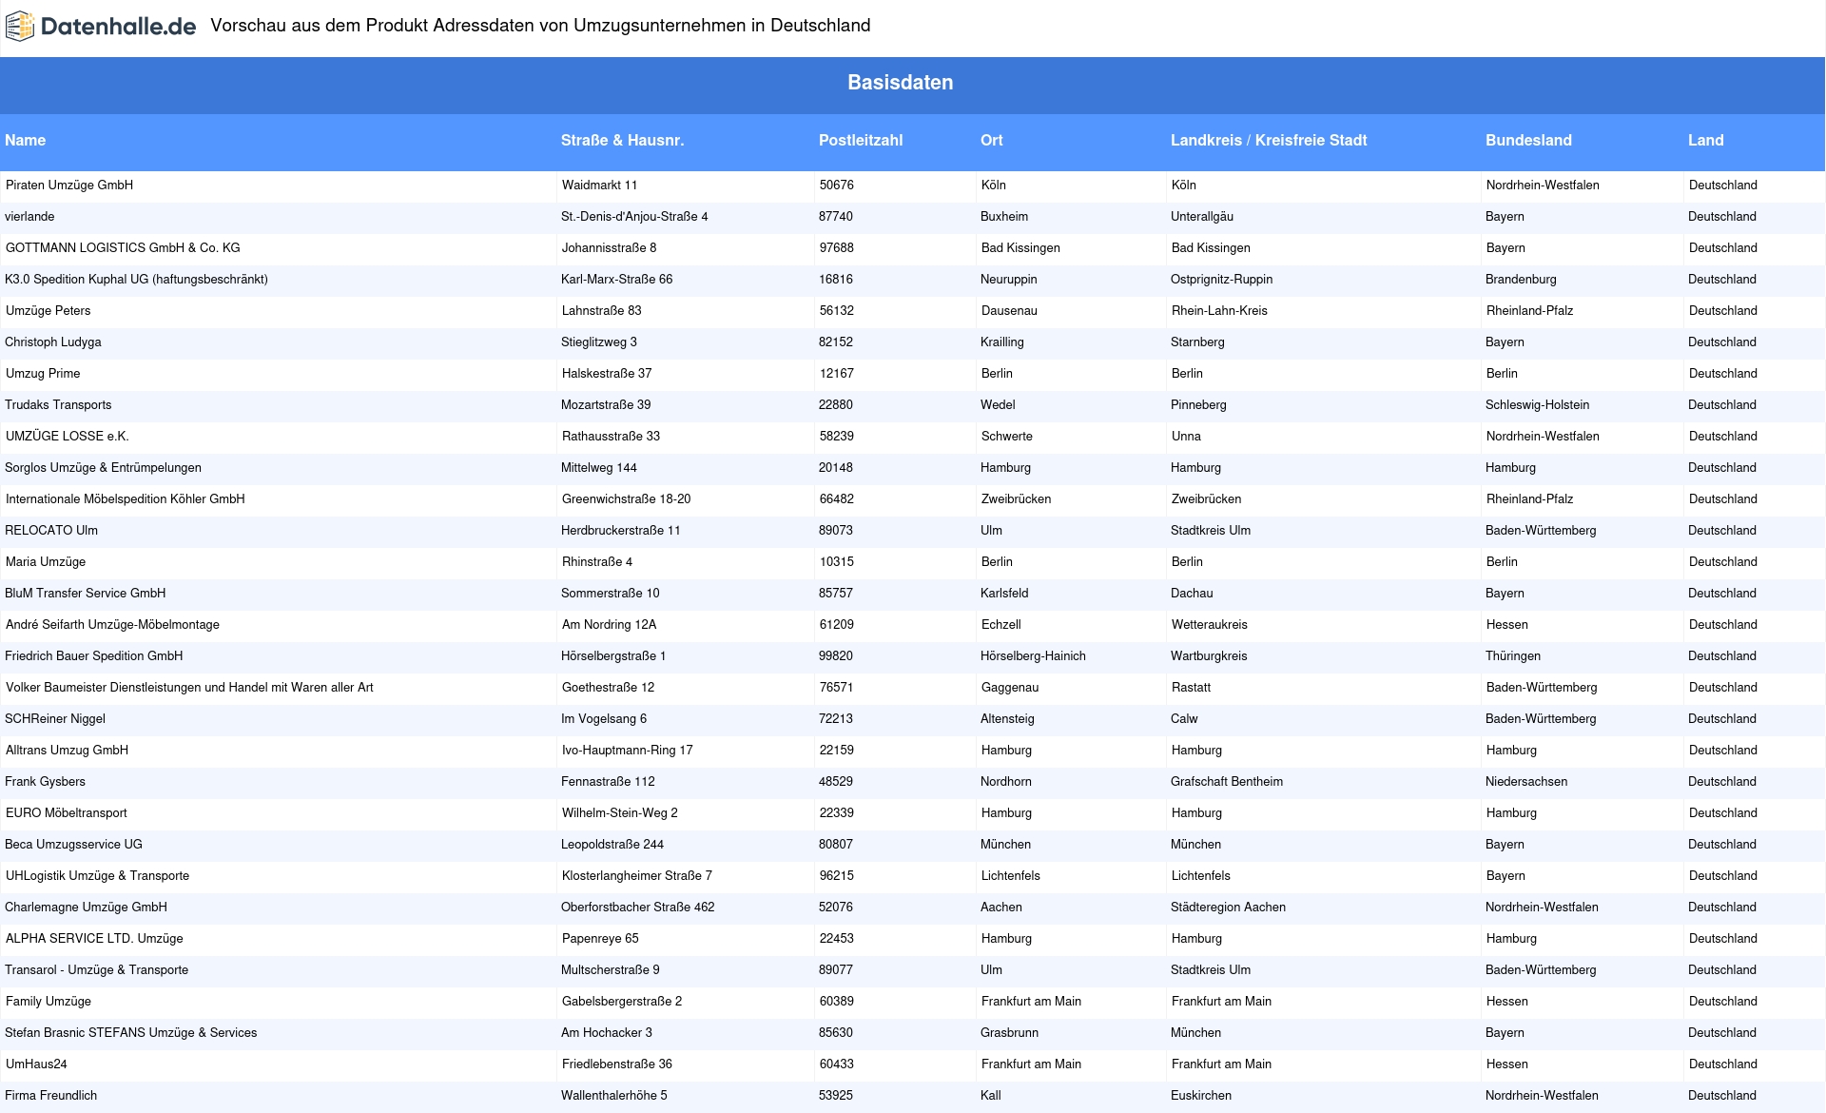1826x1113 pixels.
Task: Select the Umzüge Peters name cell
Action: click(x=49, y=311)
